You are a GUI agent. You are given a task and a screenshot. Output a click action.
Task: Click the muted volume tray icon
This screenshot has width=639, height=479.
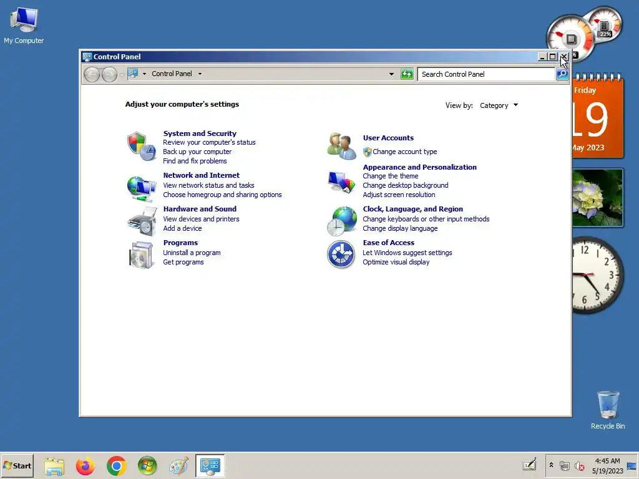coord(580,465)
